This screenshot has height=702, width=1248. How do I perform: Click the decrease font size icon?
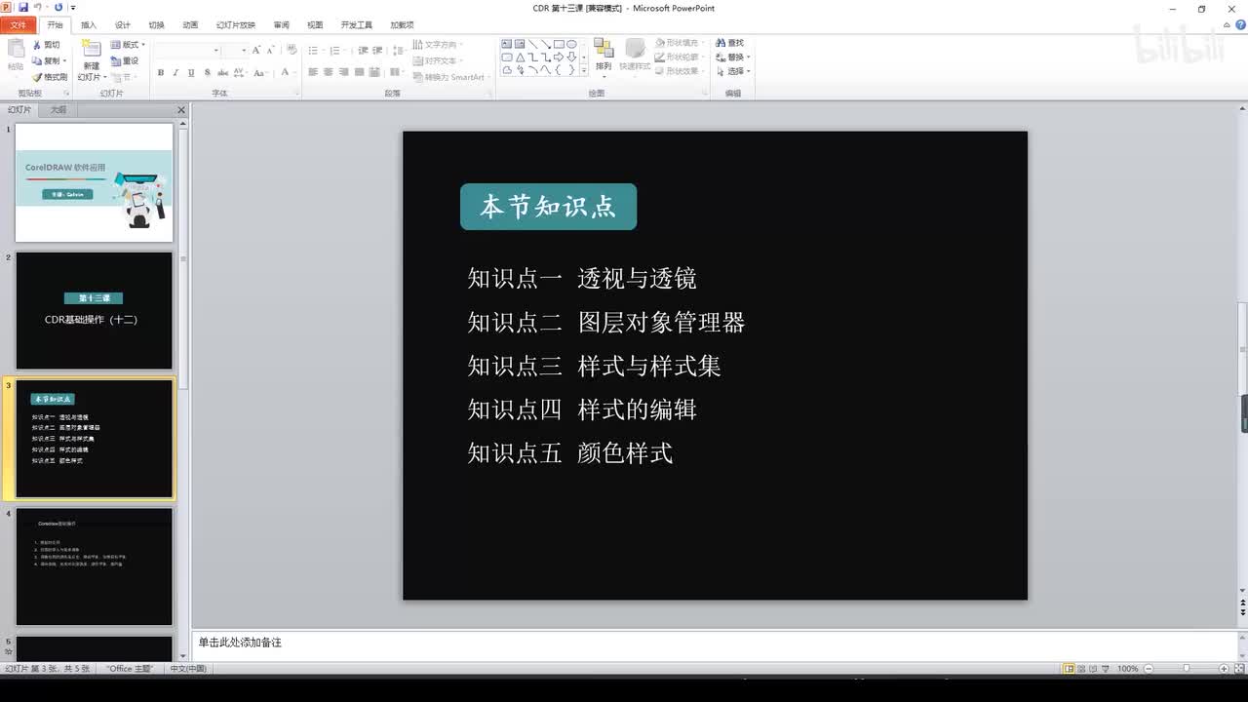pyautogui.click(x=270, y=50)
